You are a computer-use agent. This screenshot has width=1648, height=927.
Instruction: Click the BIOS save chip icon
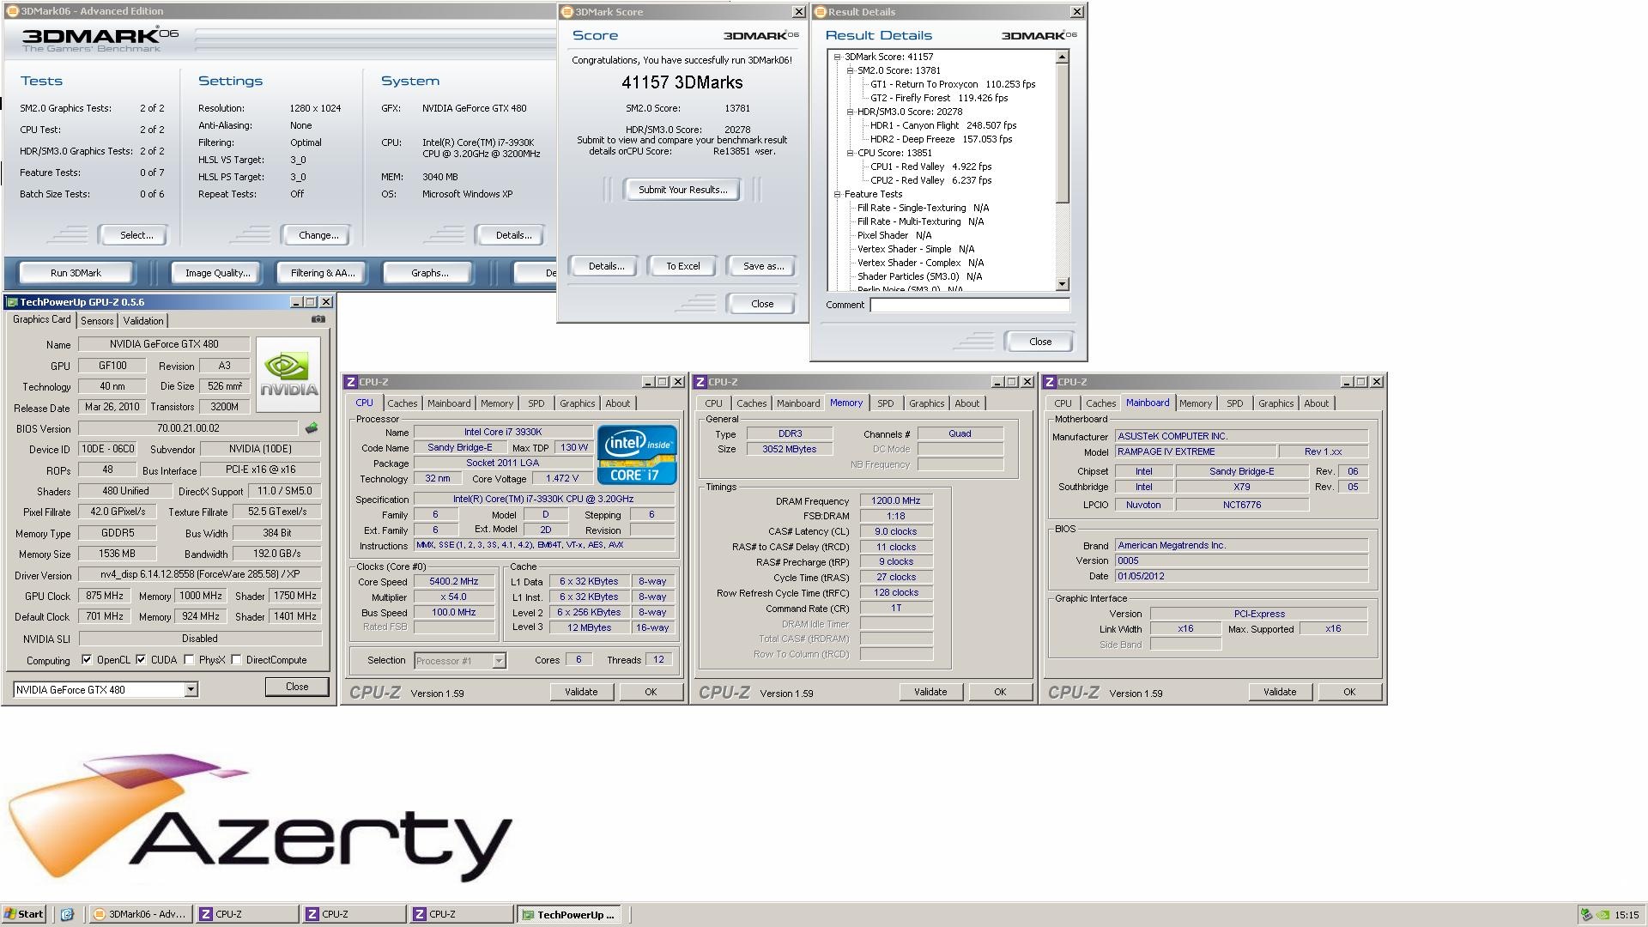(x=312, y=427)
